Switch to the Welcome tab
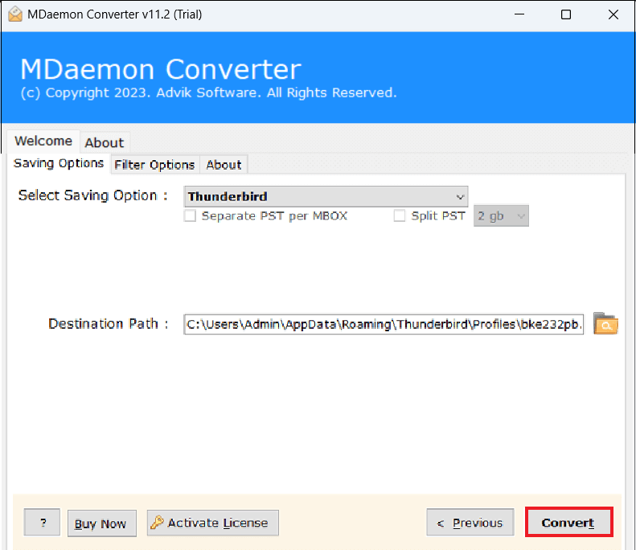The width and height of the screenshot is (636, 550). pyautogui.click(x=43, y=142)
